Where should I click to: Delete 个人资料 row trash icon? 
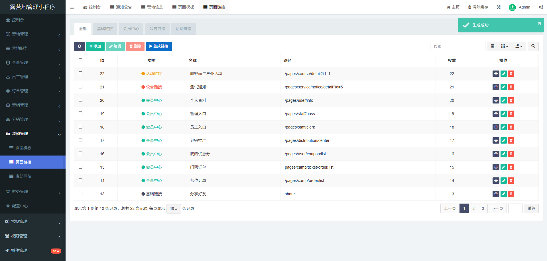[x=511, y=100]
